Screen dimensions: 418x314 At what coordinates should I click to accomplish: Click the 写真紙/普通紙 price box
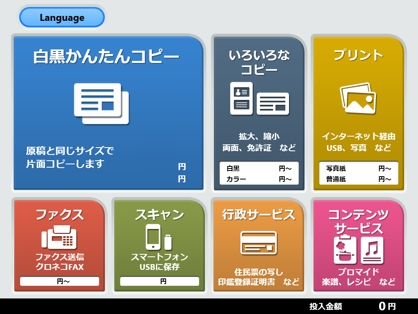click(358, 173)
